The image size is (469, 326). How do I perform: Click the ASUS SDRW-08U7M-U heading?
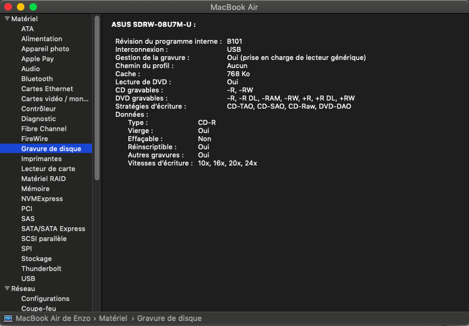click(153, 24)
